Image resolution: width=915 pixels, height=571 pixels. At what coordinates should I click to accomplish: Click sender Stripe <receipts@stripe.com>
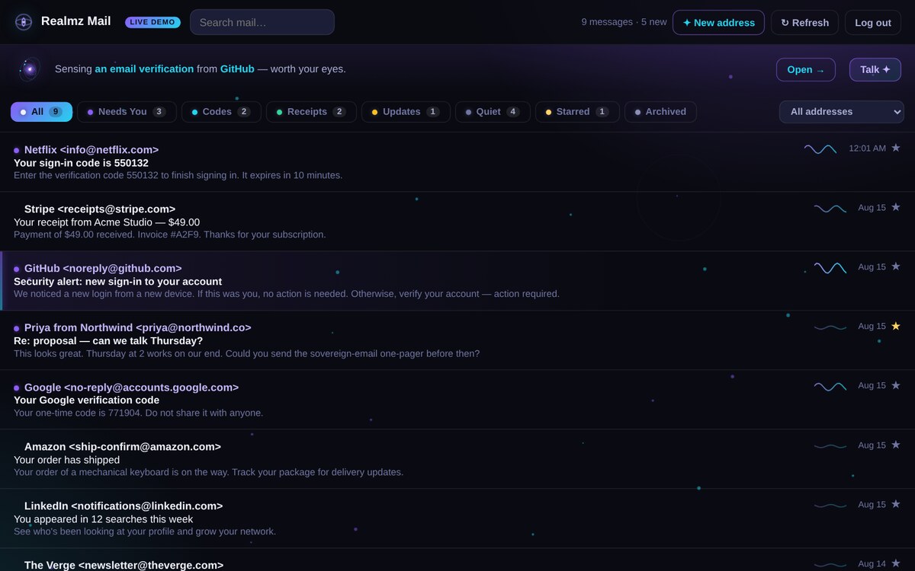click(x=100, y=209)
